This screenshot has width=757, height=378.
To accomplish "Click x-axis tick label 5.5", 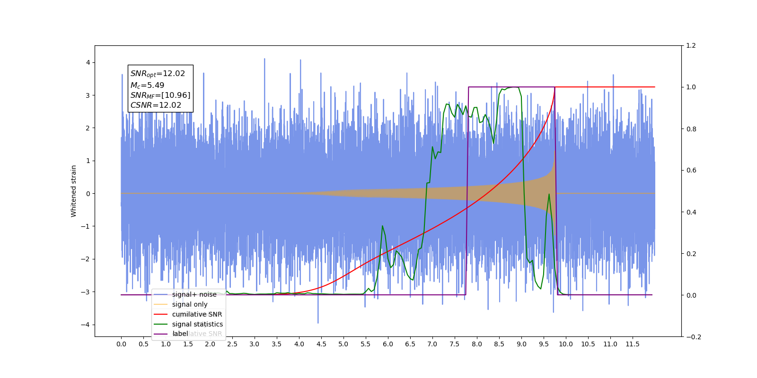I will (x=366, y=344).
